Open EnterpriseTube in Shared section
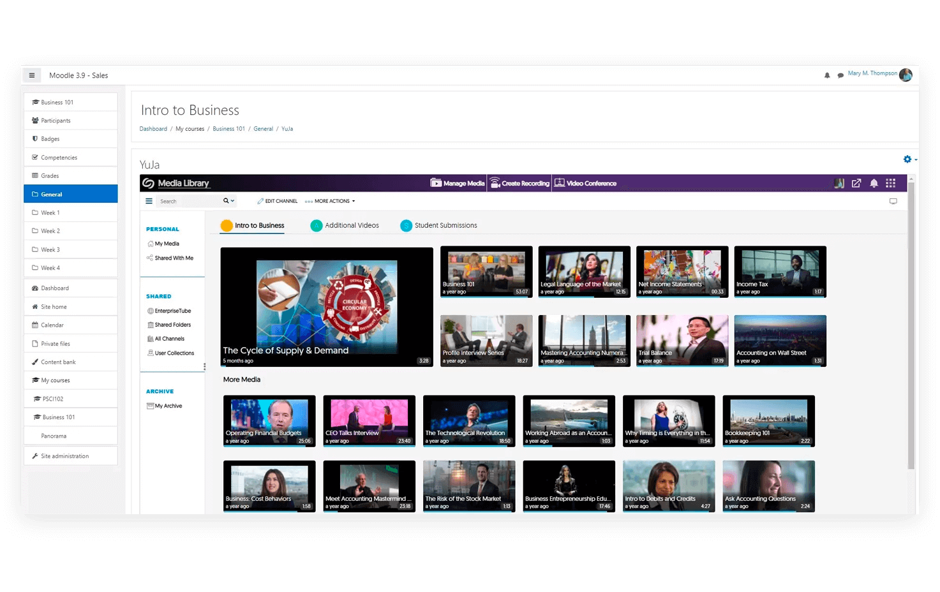The width and height of the screenshot is (940, 592). coord(169,311)
